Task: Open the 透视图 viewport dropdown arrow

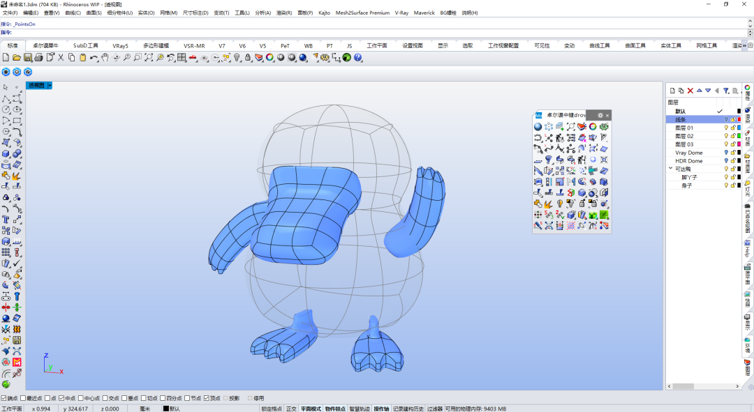Action: point(50,86)
